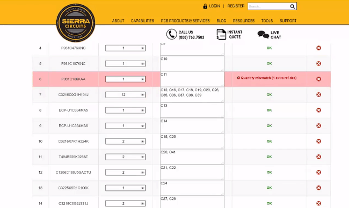Image resolution: width=349 pixels, height=208 pixels.
Task: Open the SUPPORT menu
Action: click(x=288, y=21)
